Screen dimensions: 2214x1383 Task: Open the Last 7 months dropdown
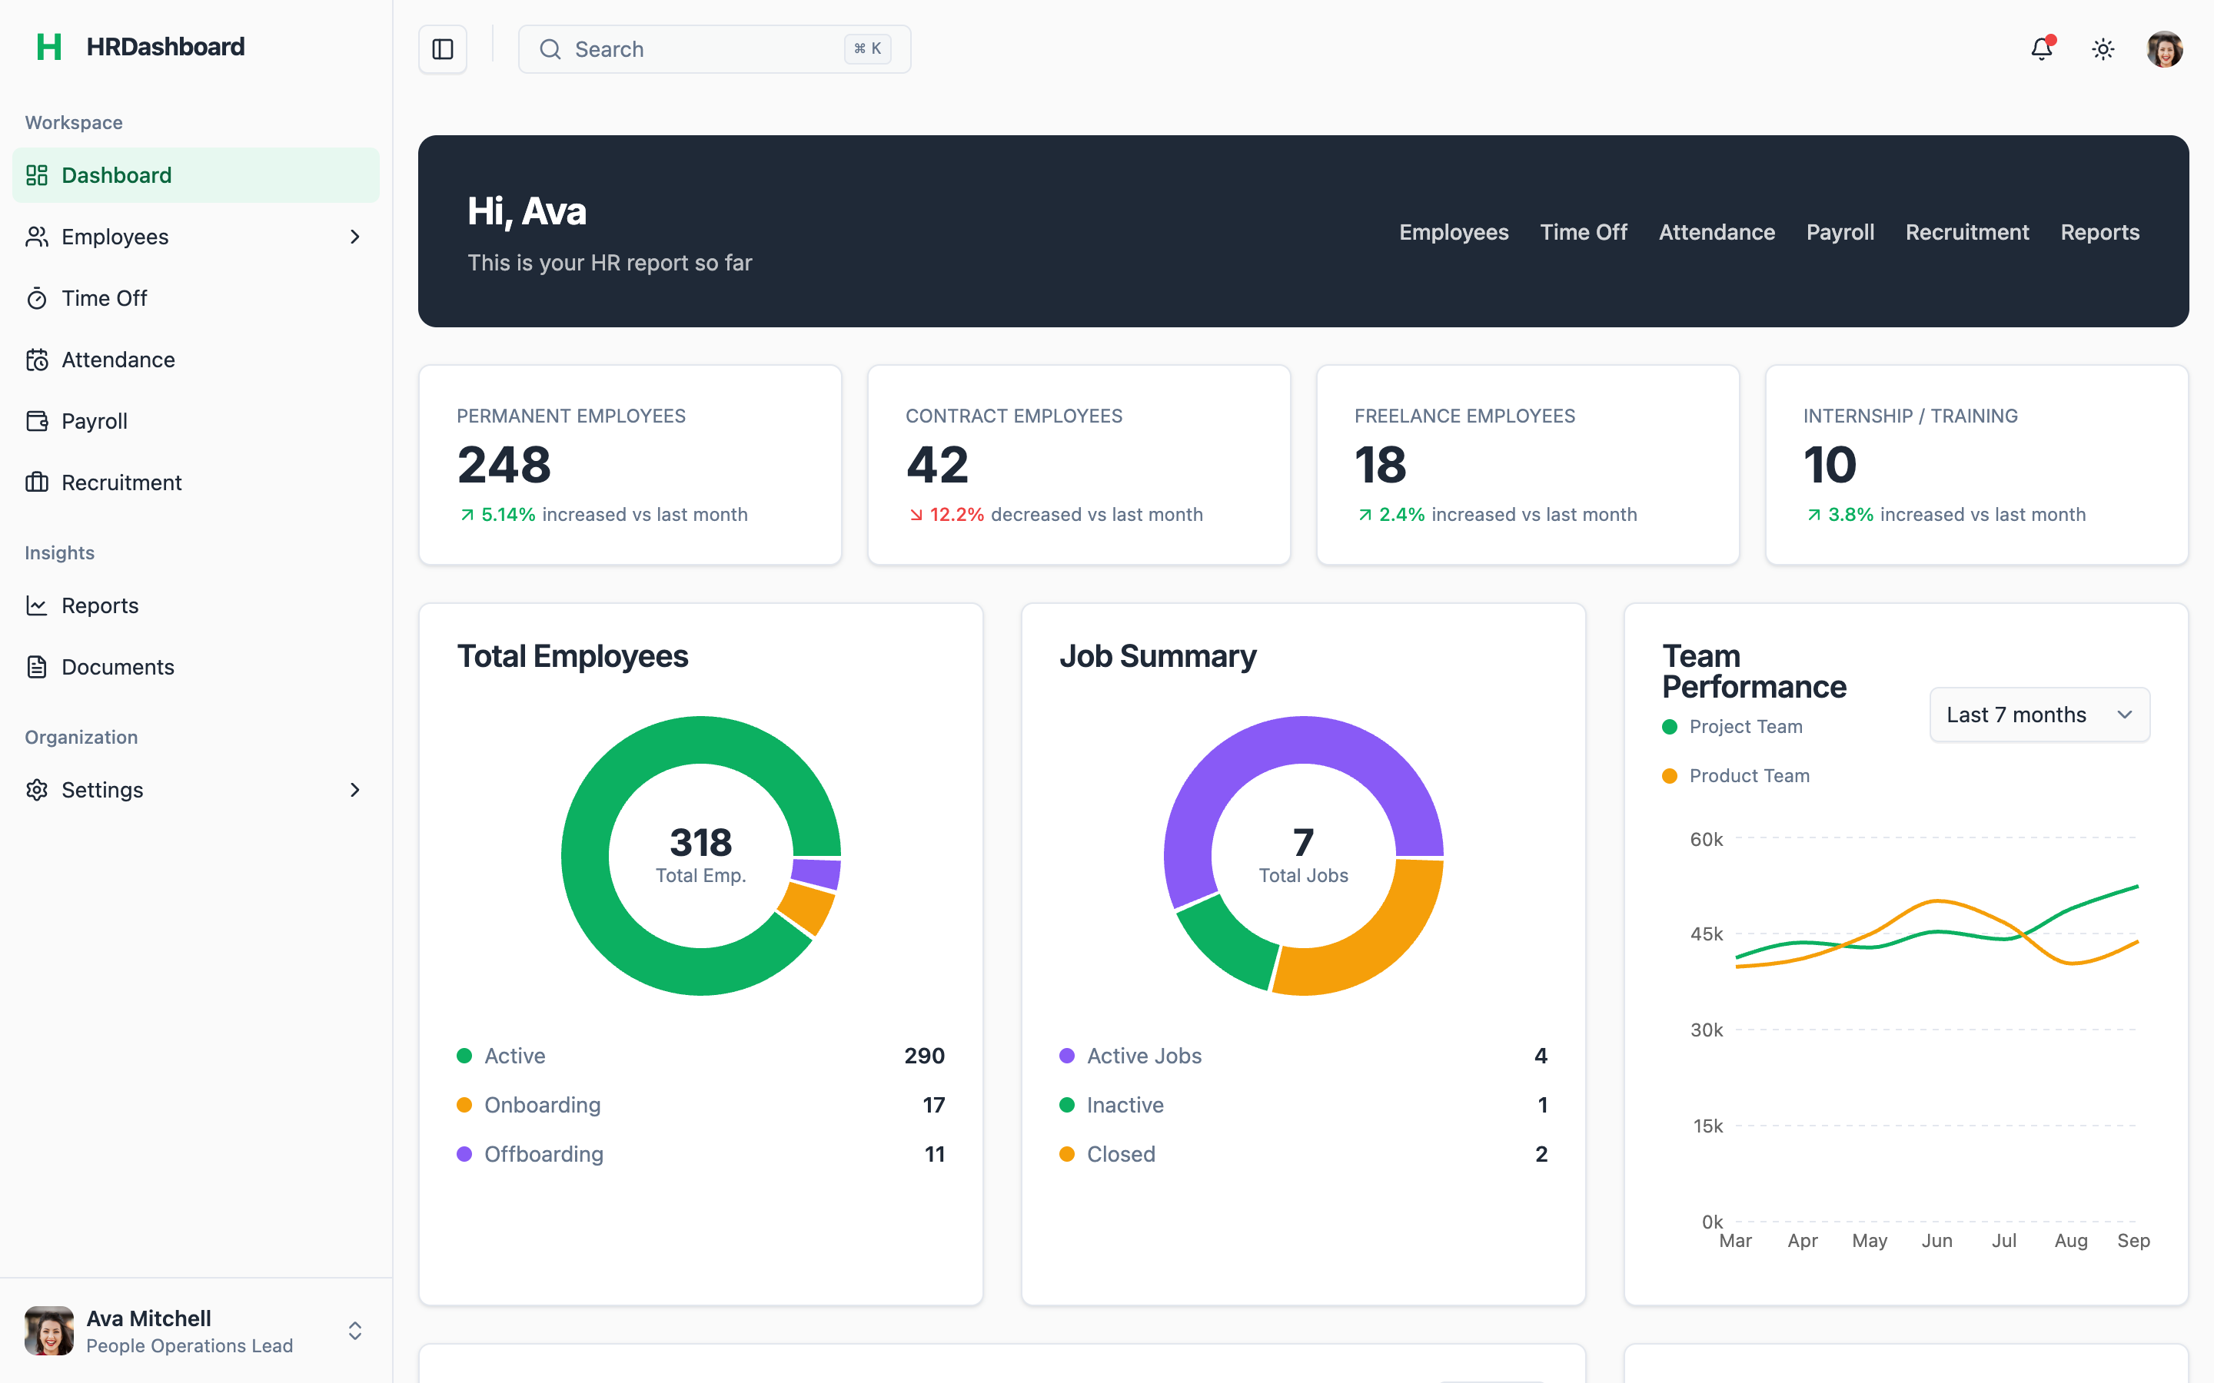pos(2039,715)
